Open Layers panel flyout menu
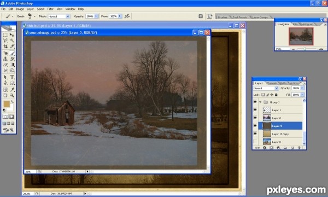Image resolution: width=328 pixels, height=197 pixels. [304, 84]
